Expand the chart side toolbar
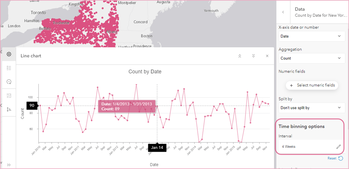The width and height of the screenshot is (349, 169). click(9, 165)
